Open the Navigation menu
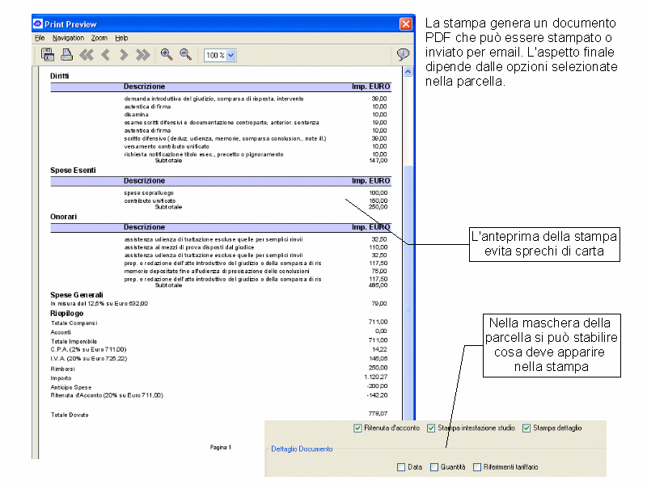The height and width of the screenshot is (485, 647). [68, 38]
